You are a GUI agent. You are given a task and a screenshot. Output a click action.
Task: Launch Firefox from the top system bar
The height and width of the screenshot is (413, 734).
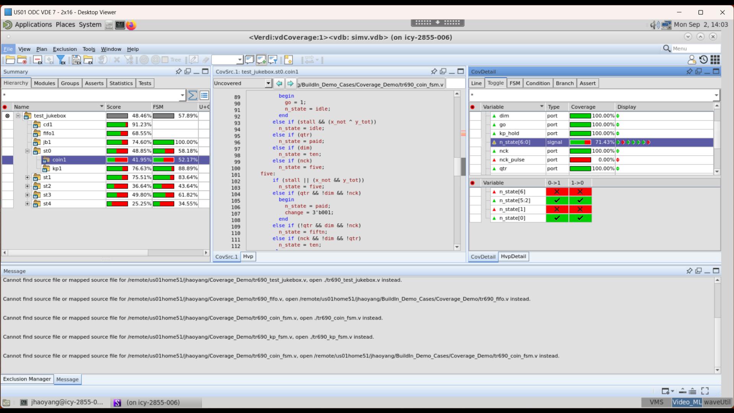(131, 25)
